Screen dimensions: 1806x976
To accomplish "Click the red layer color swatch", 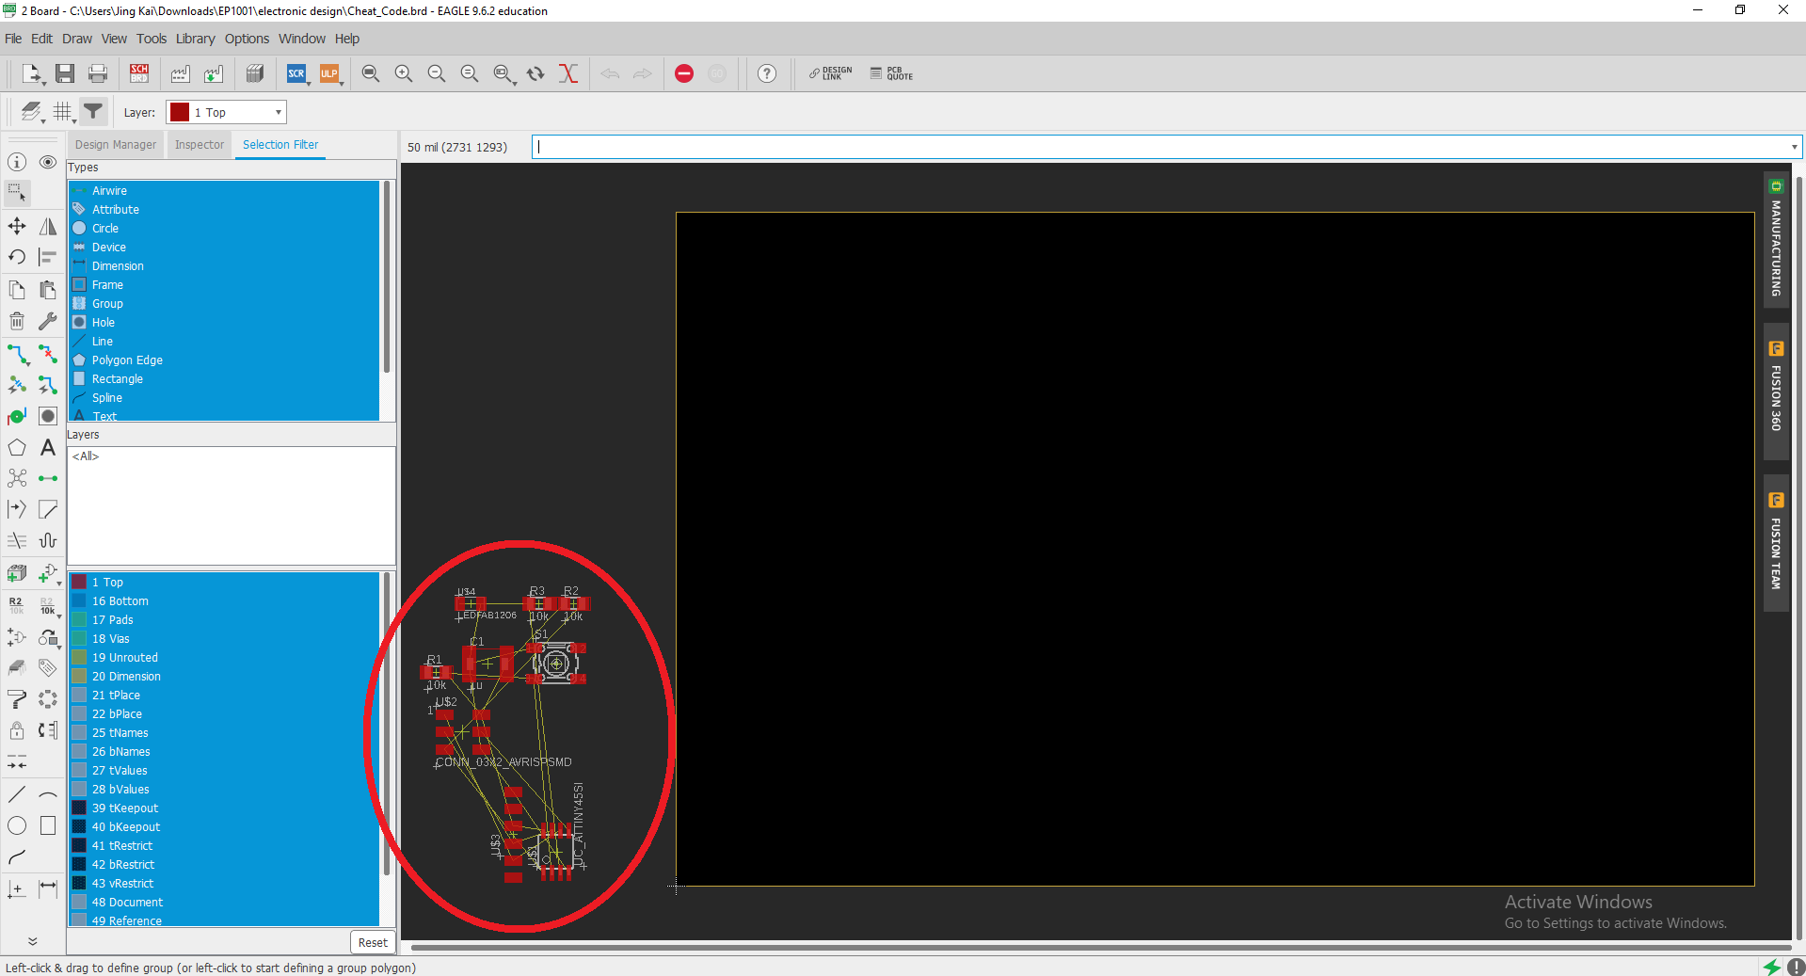I will [180, 113].
